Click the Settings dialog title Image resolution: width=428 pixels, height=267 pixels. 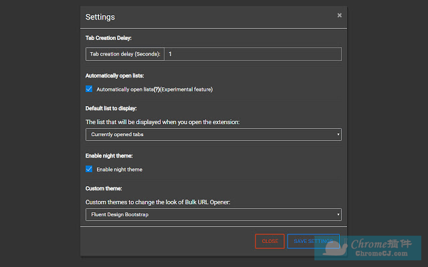pos(100,17)
